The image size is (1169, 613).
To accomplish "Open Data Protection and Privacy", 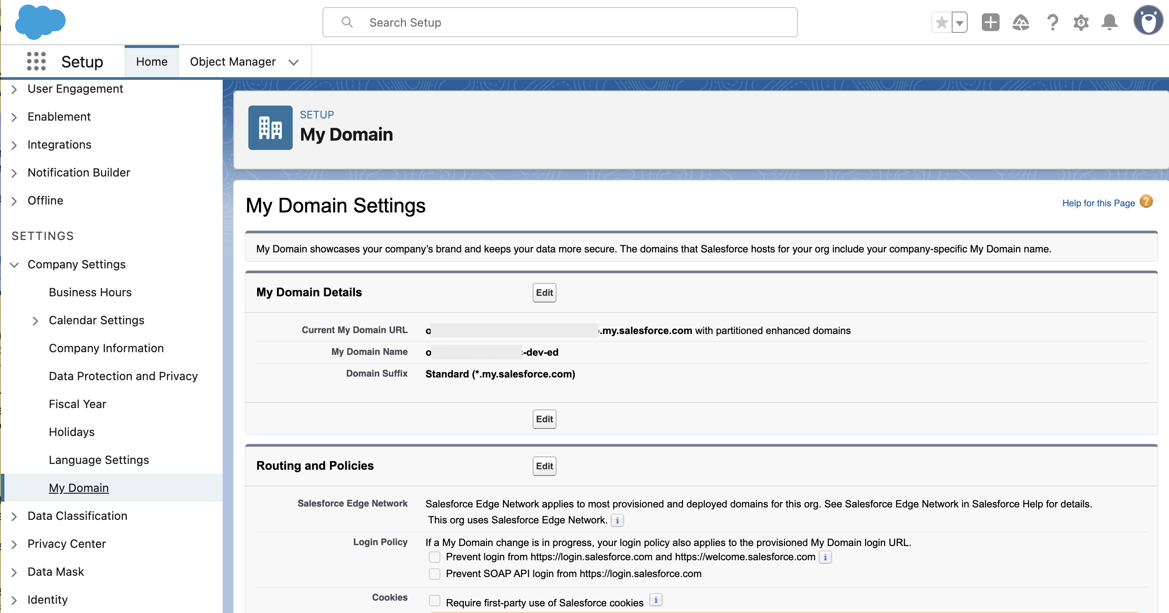I will tap(123, 376).
